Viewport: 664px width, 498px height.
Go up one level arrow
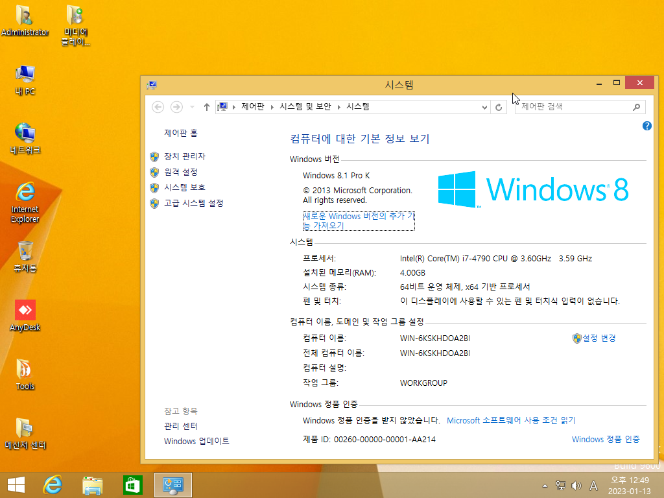pos(207,107)
